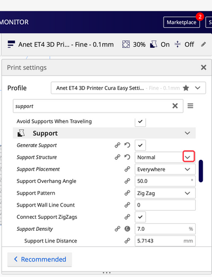212x277 pixels.
Task: Go back to Recommended settings
Action: point(40,259)
